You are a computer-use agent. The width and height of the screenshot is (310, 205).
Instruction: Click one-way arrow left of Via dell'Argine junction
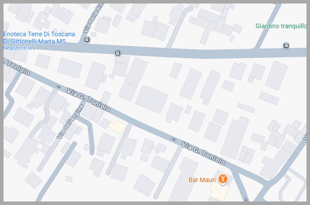[x=58, y=87]
